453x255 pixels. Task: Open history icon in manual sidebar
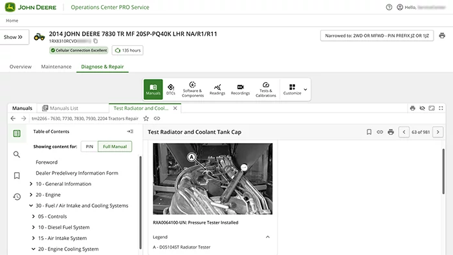[x=17, y=197]
